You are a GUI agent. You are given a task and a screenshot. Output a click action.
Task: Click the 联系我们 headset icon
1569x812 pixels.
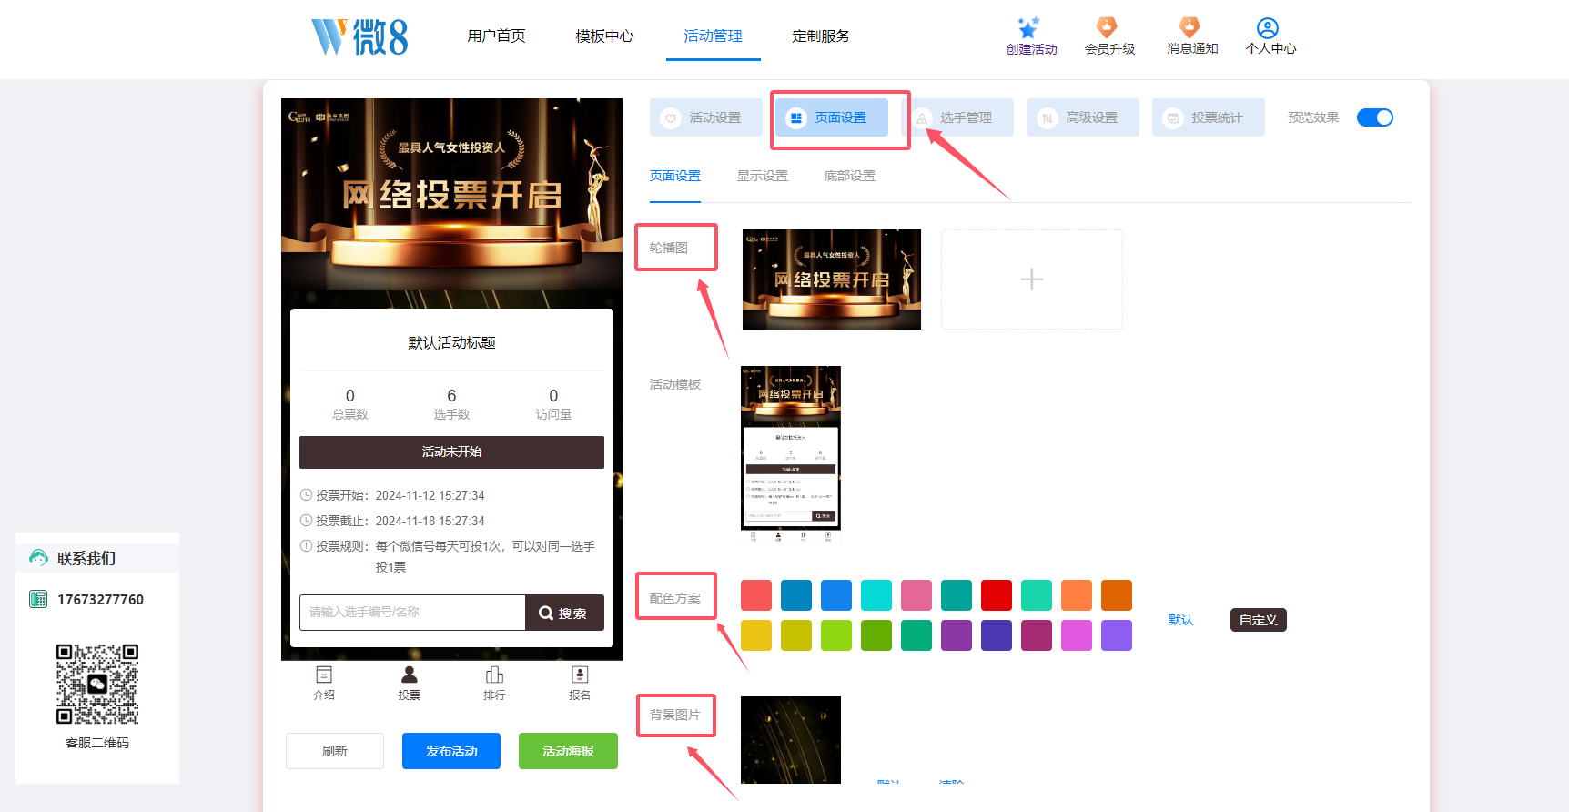[38, 557]
